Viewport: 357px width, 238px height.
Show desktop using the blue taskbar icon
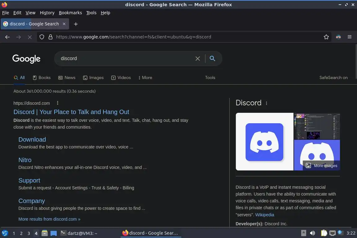pyautogui.click(x=54, y=233)
